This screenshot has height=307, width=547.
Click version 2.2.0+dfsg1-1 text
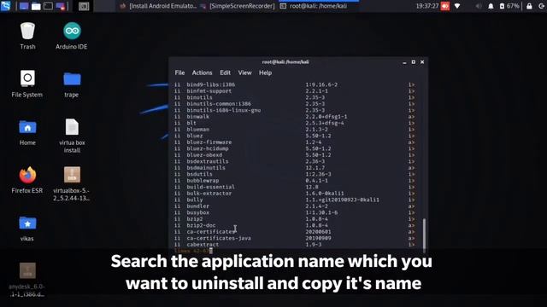[326, 117]
